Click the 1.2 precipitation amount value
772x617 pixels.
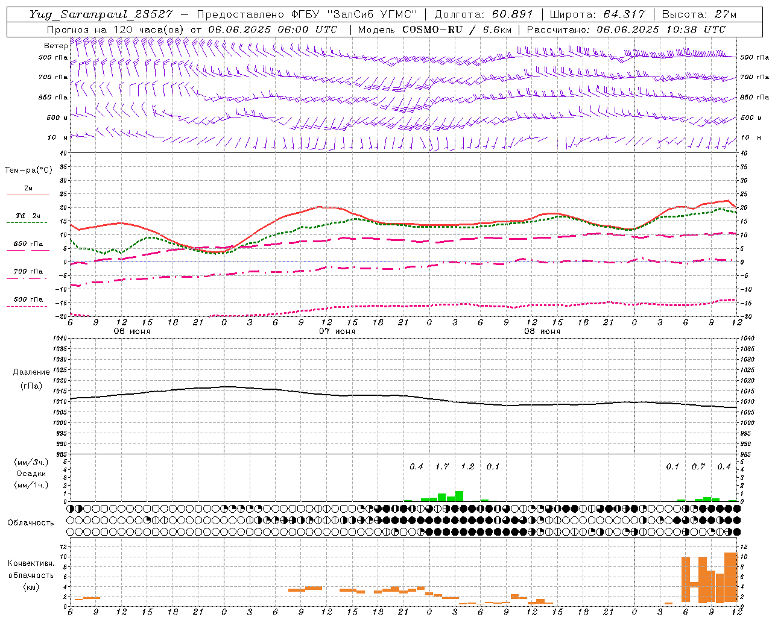click(467, 467)
